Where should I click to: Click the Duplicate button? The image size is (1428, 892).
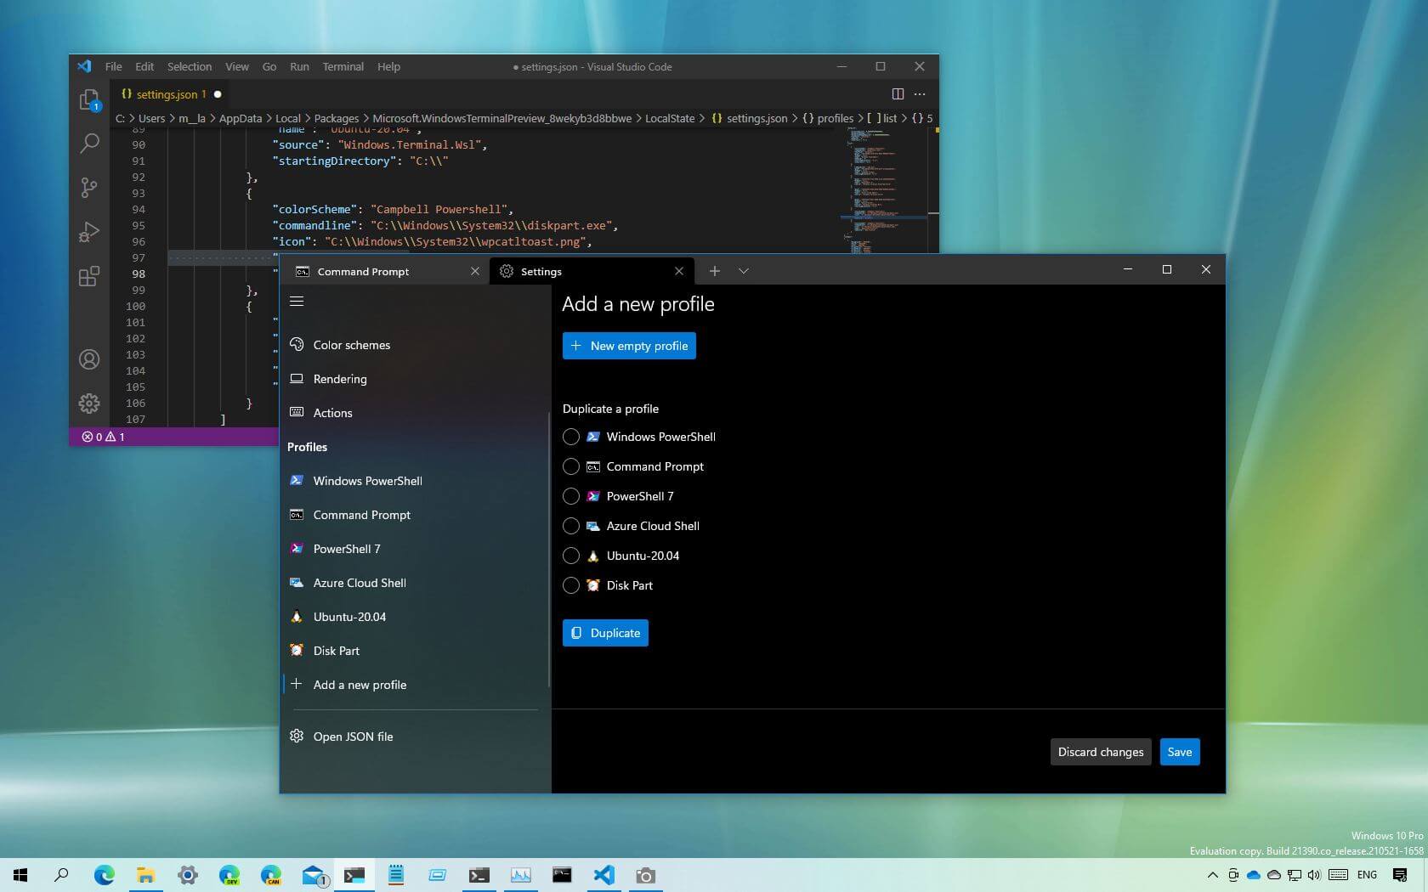pyautogui.click(x=605, y=633)
